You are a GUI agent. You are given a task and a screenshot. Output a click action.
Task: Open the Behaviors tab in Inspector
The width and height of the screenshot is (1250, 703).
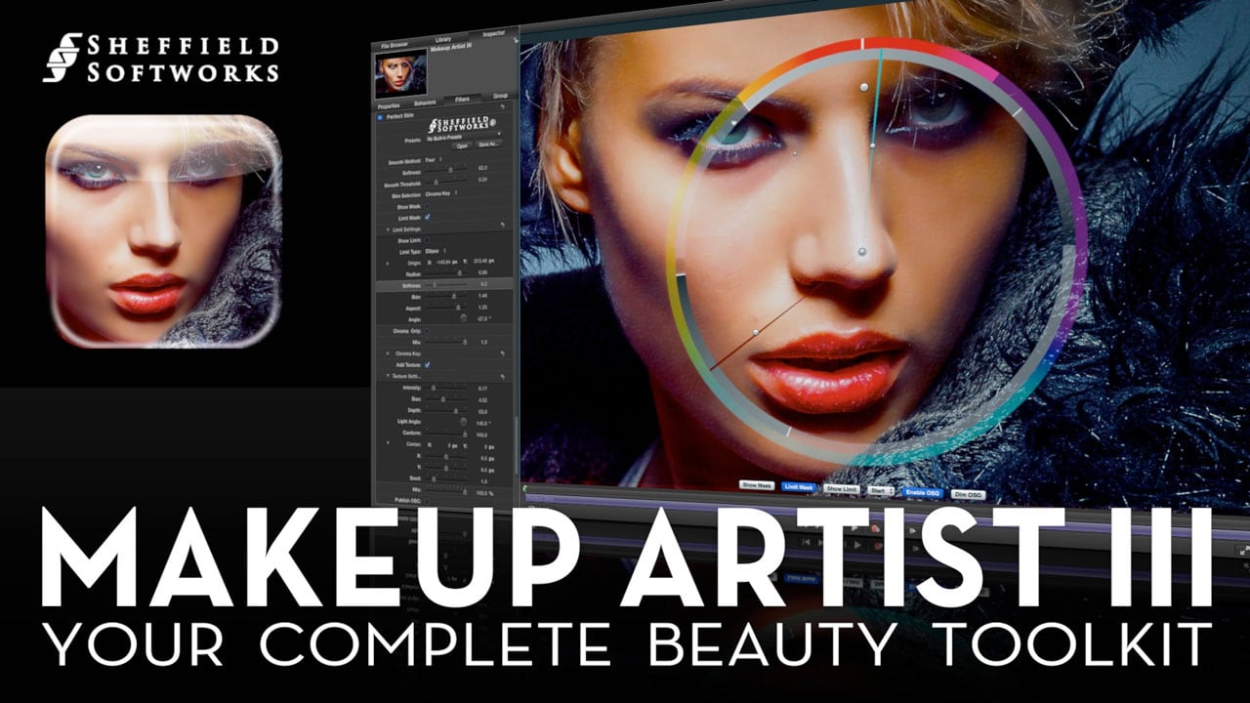point(425,103)
